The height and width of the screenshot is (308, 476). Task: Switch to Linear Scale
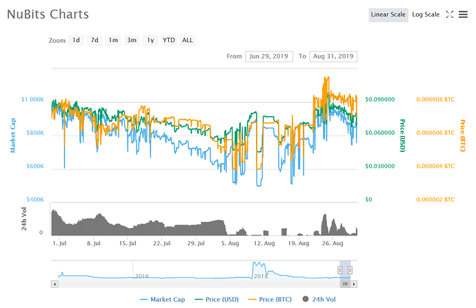point(388,15)
